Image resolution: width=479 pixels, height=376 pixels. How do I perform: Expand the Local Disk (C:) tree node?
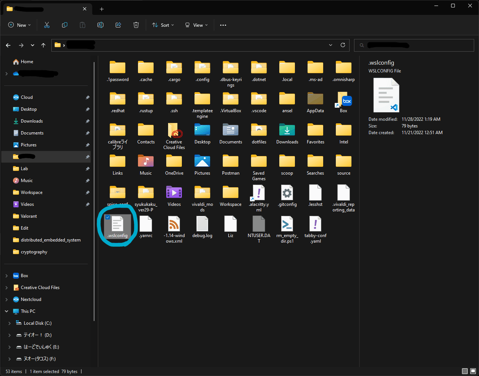[x=9, y=323]
